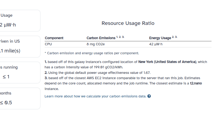This screenshot has height=117, width=212.
Task: Click the Component column header
Action: (x=54, y=38)
